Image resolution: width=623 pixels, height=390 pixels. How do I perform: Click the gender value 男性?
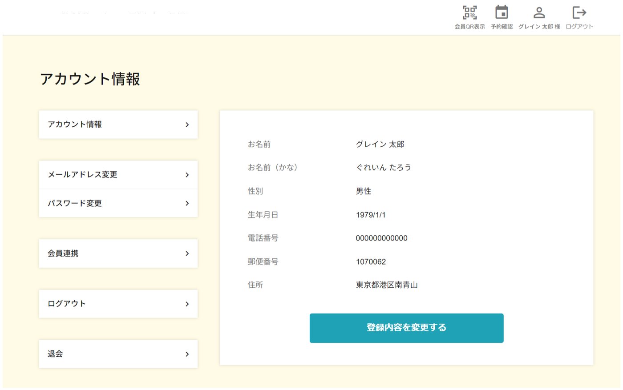point(364,191)
